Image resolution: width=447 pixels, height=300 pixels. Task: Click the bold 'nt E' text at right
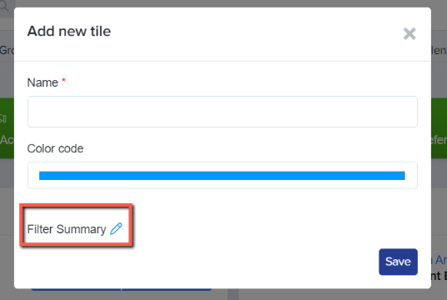click(x=439, y=276)
